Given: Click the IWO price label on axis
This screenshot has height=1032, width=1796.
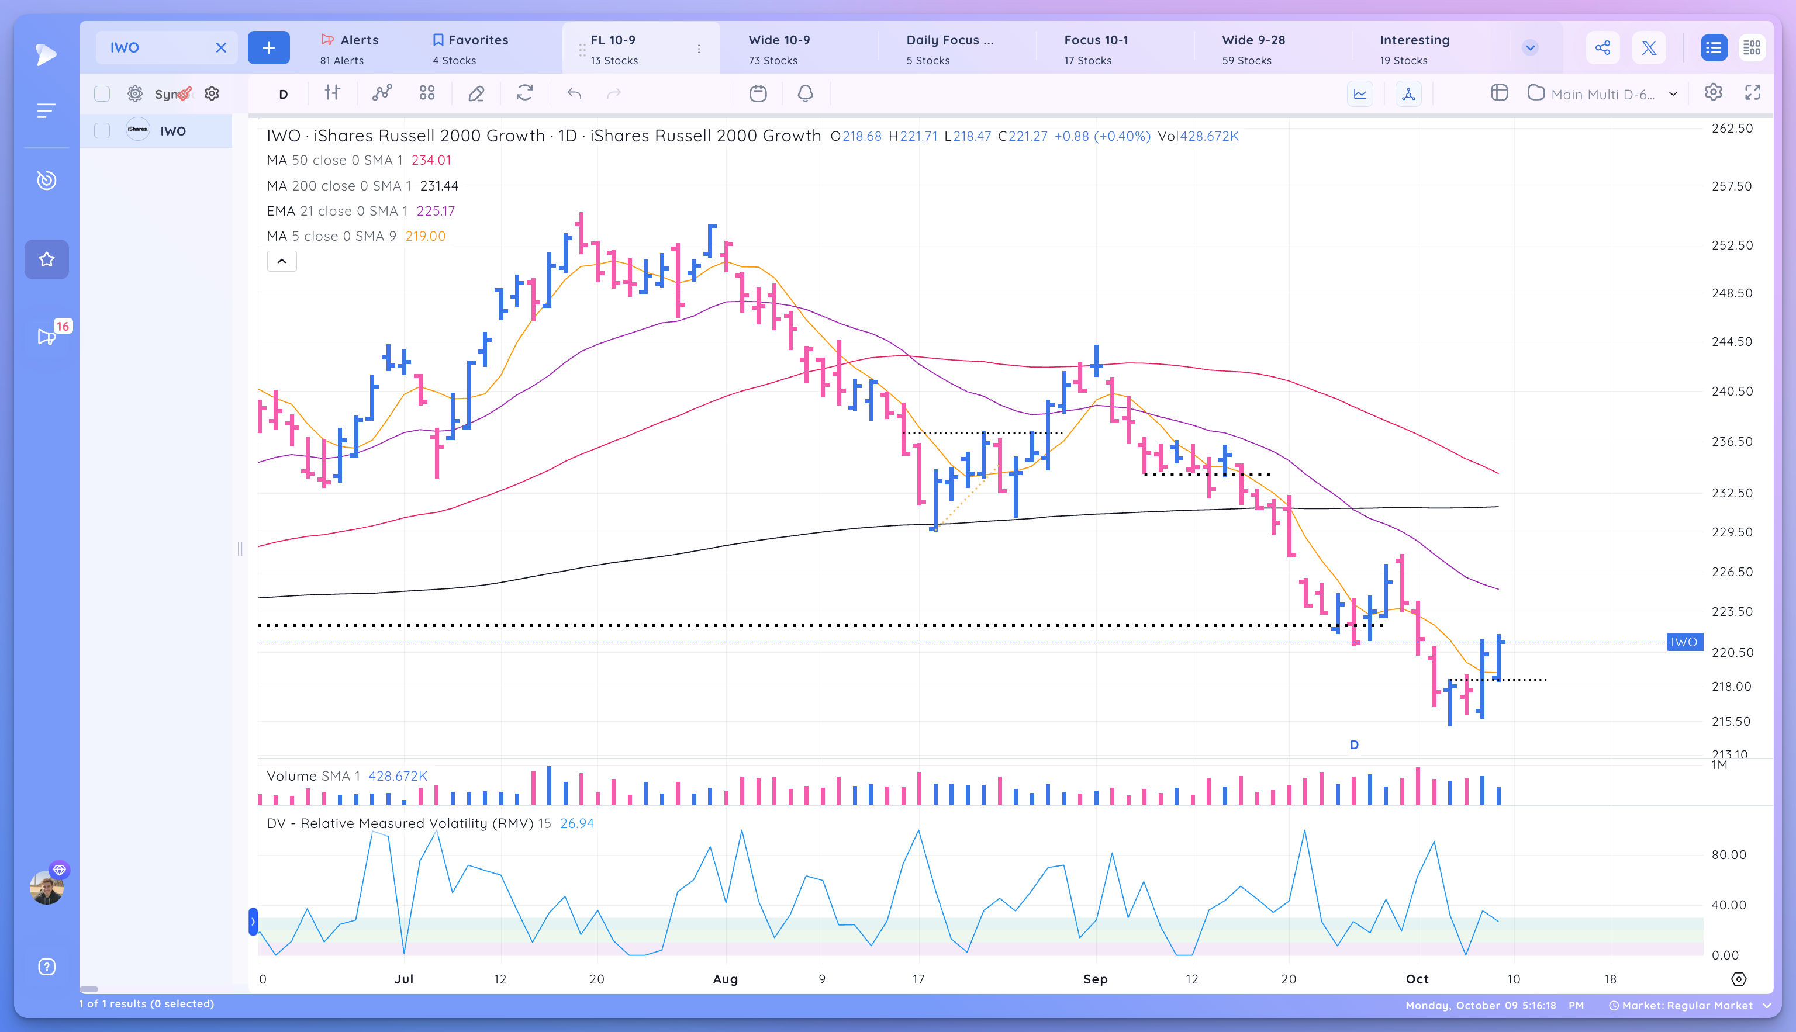Looking at the screenshot, I should [x=1684, y=642].
